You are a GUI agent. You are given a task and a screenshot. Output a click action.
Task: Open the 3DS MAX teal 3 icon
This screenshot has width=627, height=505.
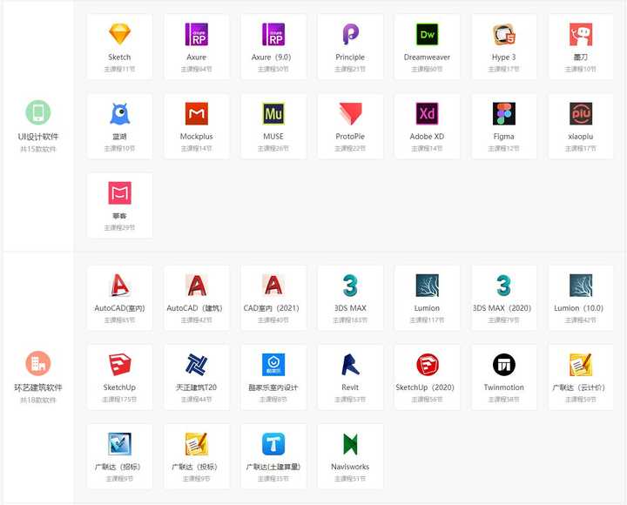pyautogui.click(x=350, y=285)
